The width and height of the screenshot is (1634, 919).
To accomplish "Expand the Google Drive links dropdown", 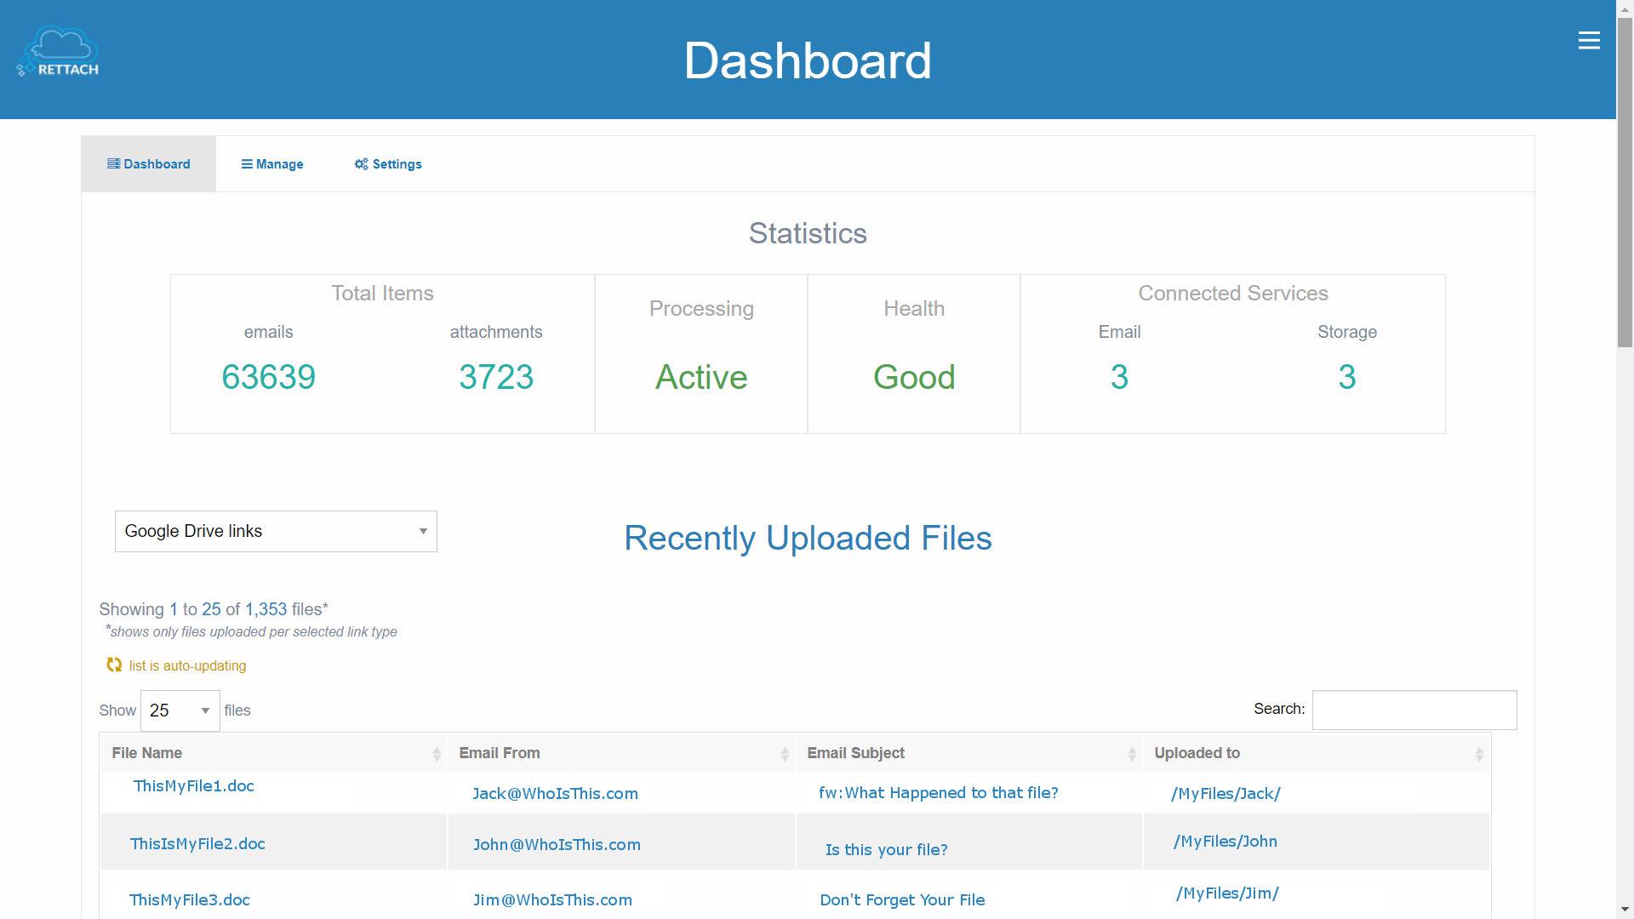I will point(276,531).
